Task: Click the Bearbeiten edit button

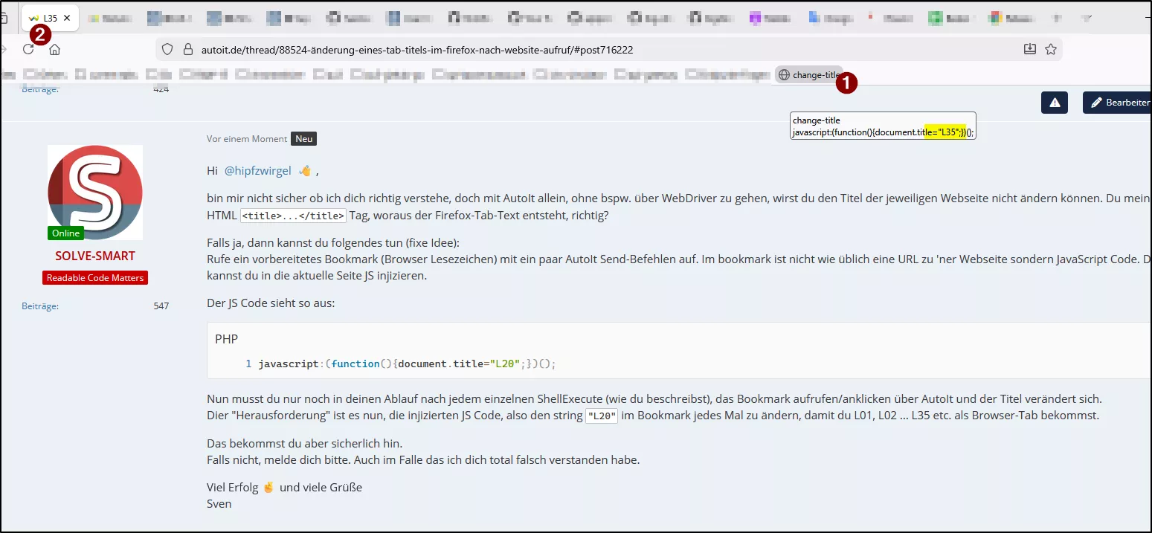Action: coord(1119,103)
